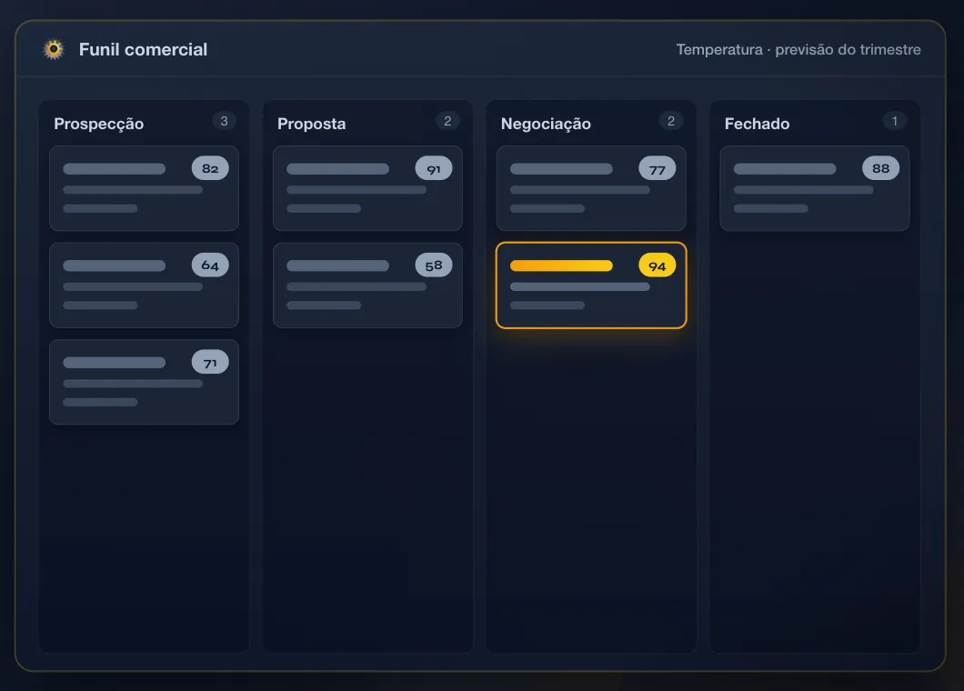
Task: Click the 82 temperature badge
Action: point(210,168)
